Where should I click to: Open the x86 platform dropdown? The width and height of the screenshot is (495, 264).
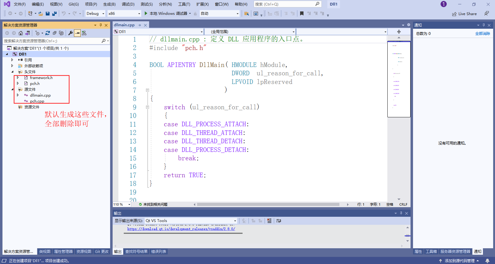(124, 14)
